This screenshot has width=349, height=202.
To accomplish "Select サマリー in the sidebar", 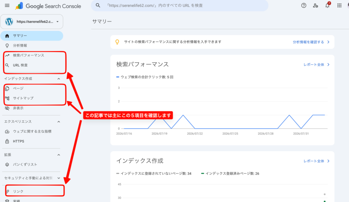I will (x=32, y=36).
